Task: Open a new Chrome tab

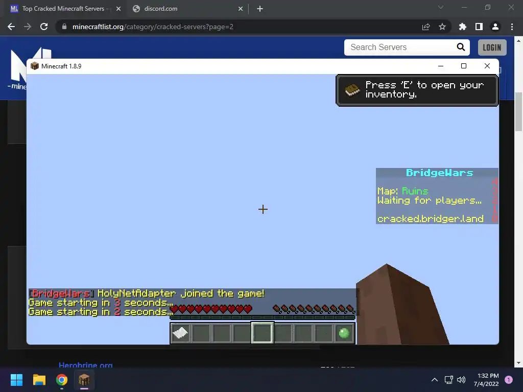Action: pos(260,9)
